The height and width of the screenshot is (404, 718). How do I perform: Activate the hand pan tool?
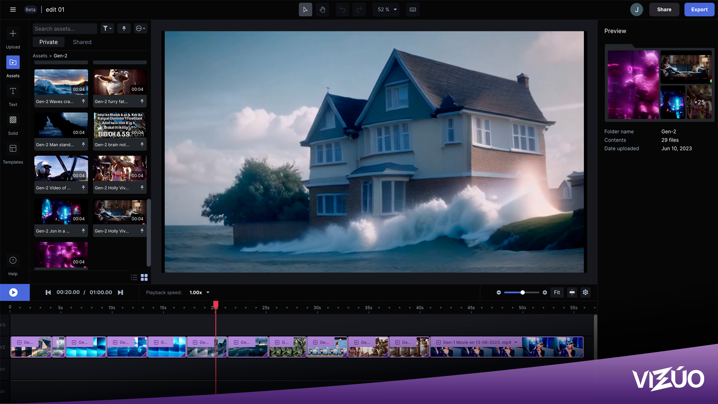tap(322, 10)
